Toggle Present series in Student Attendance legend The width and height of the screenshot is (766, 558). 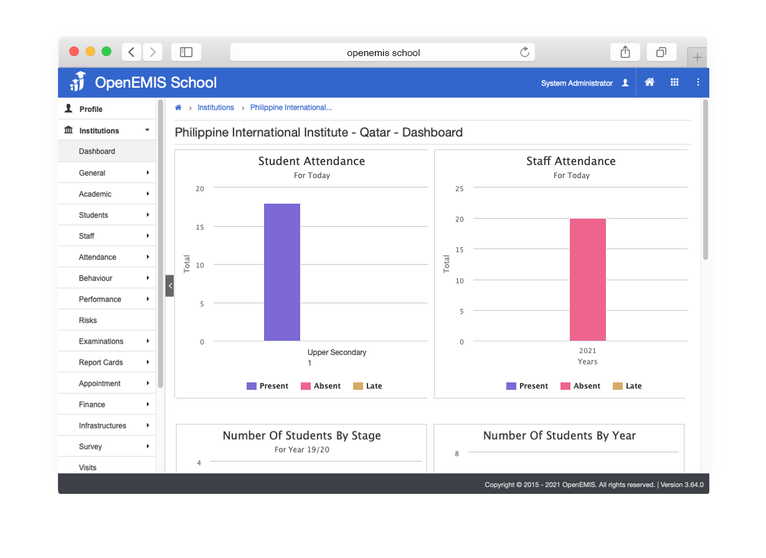click(267, 386)
